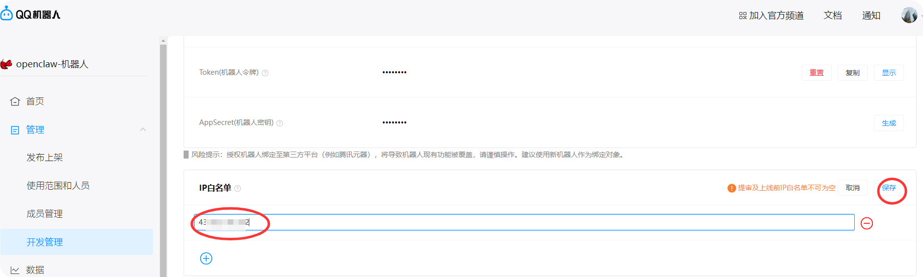Collapse the 管理 section chevron
The width and height of the screenshot is (923, 277).
143,129
